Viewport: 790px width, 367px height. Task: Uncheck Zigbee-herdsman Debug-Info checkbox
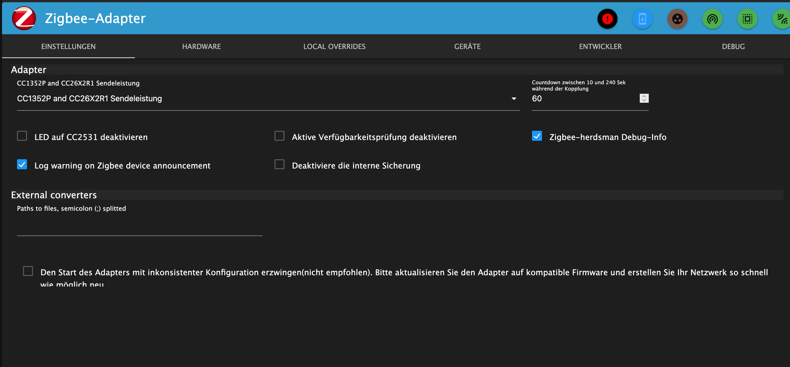point(537,136)
